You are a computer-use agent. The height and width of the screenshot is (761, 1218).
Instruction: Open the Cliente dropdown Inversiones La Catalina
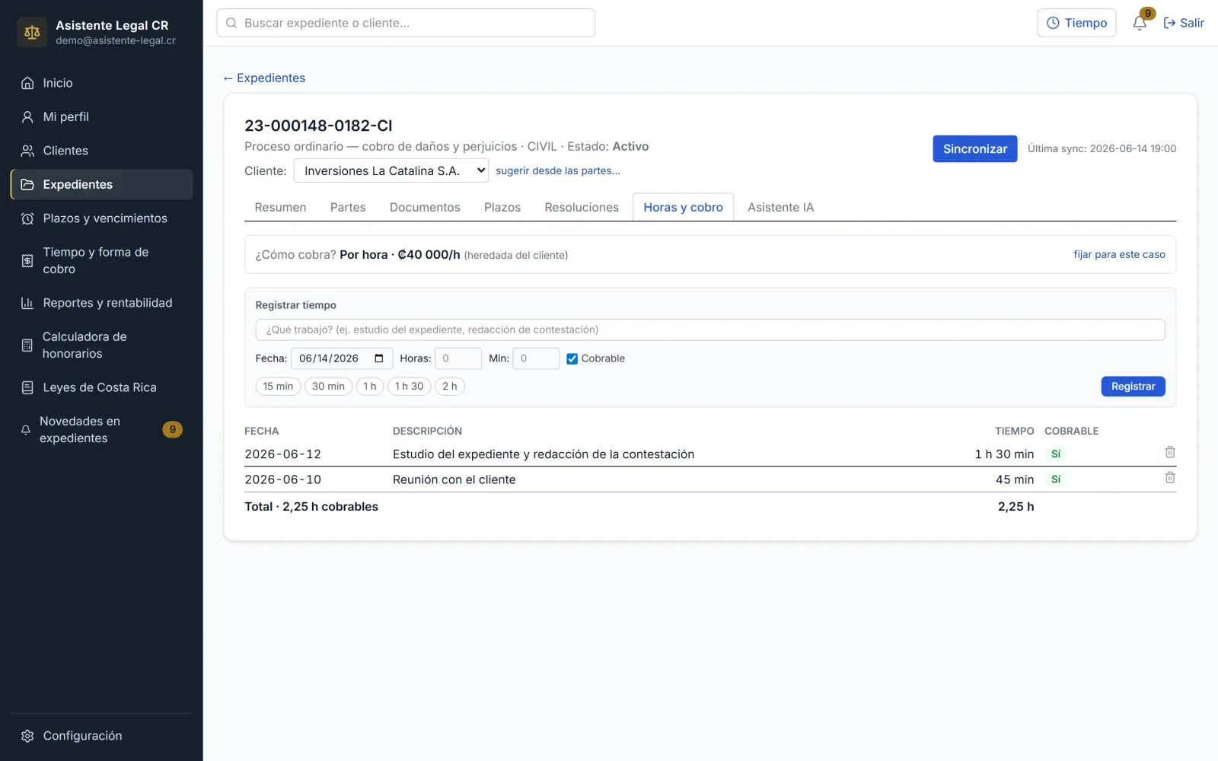[391, 170]
